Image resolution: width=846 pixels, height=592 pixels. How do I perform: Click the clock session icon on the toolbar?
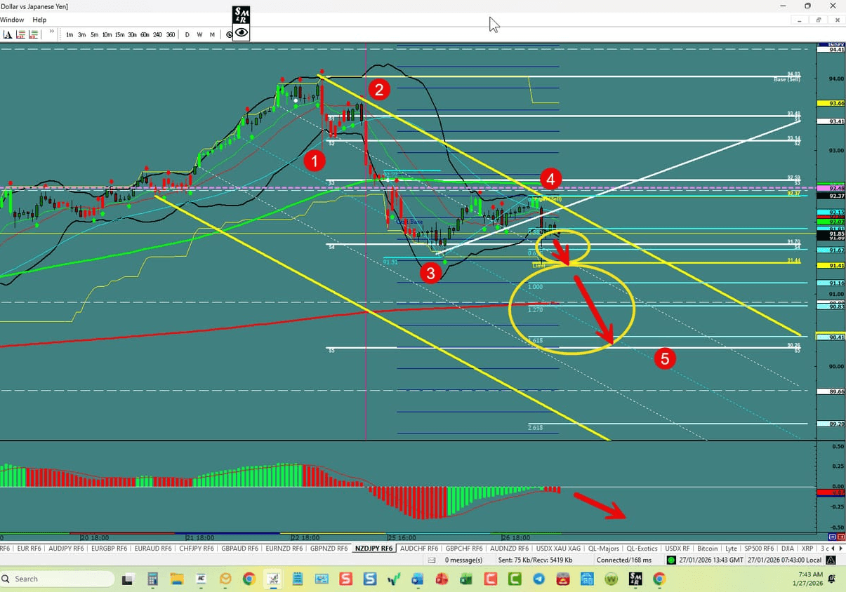(x=229, y=34)
